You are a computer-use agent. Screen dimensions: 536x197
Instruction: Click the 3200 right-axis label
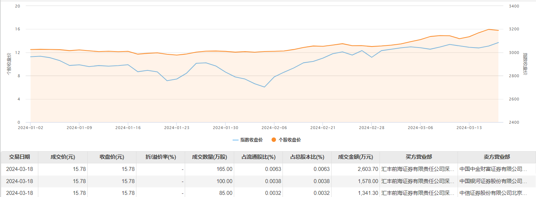pyautogui.click(x=513, y=29)
